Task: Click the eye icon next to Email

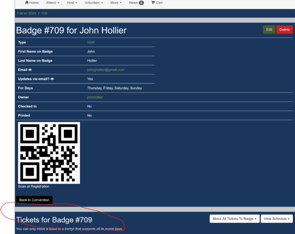Action: coord(30,70)
